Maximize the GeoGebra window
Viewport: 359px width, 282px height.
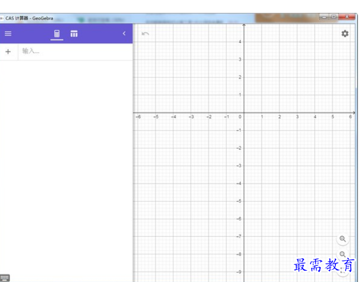click(334, 17)
